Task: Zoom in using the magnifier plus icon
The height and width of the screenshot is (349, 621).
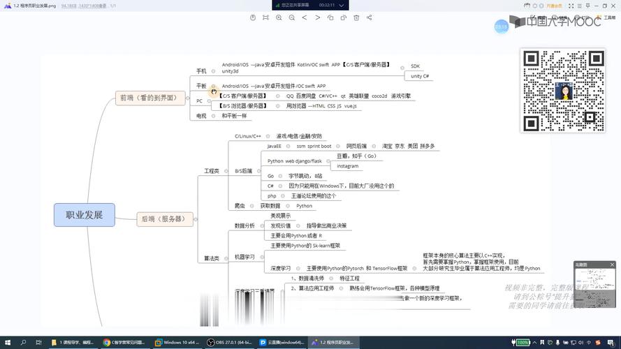Action: click(279, 17)
